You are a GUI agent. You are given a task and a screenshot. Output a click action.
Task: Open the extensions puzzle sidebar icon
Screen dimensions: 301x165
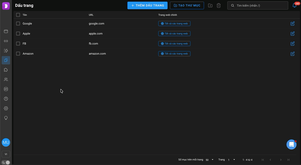[6, 70]
